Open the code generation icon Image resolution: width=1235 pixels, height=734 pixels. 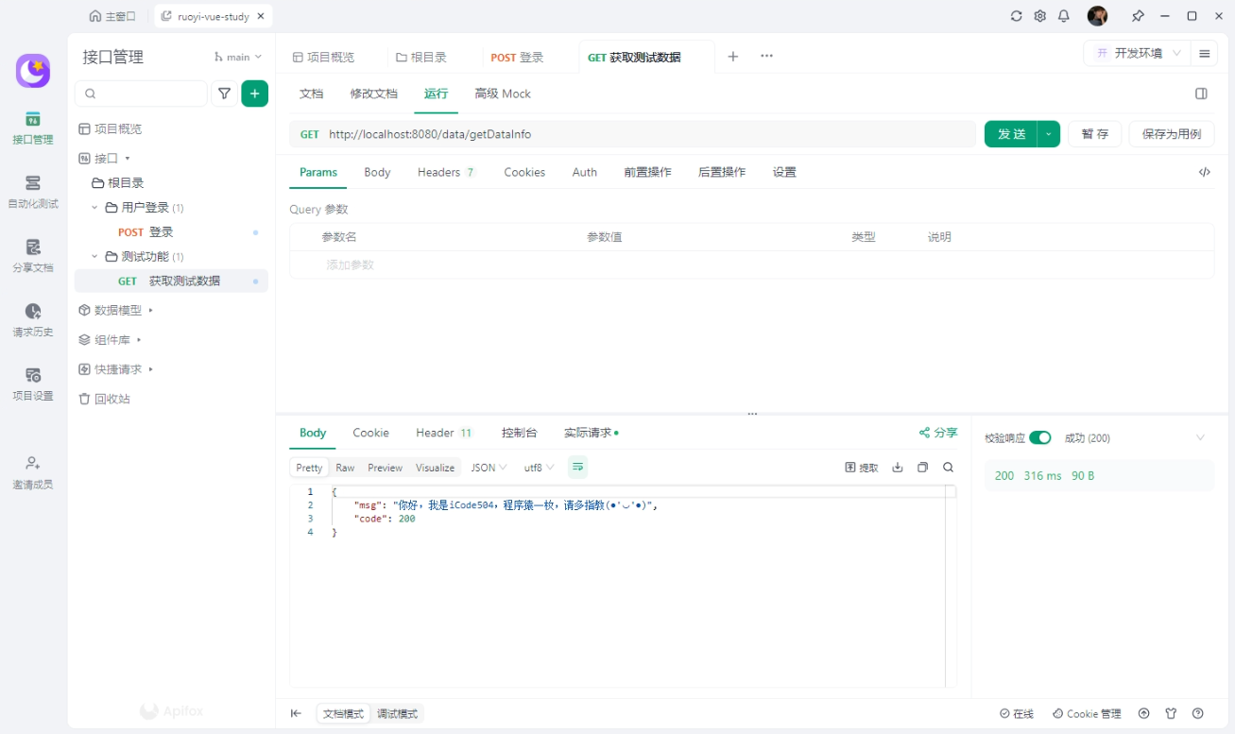1204,172
